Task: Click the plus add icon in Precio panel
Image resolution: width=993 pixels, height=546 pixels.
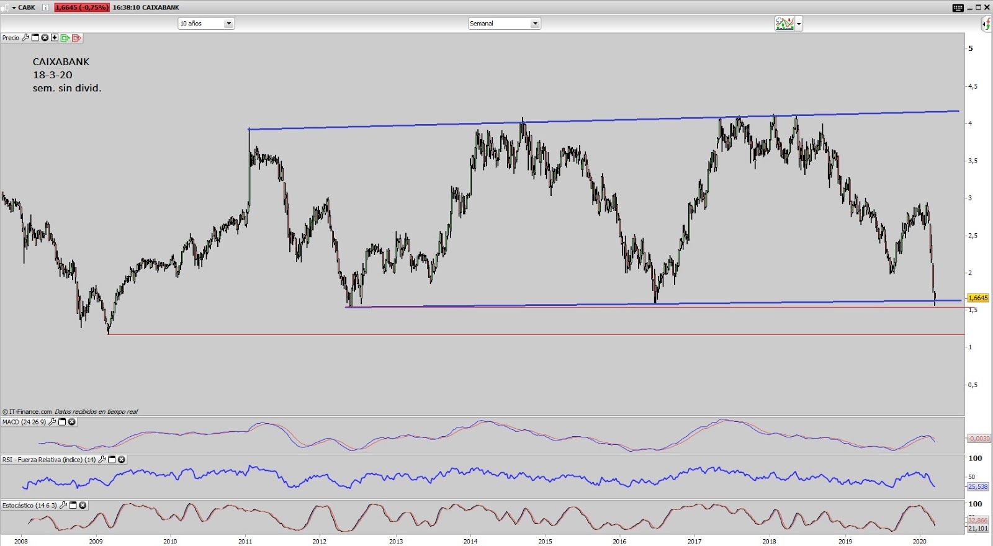Action: 55,38
